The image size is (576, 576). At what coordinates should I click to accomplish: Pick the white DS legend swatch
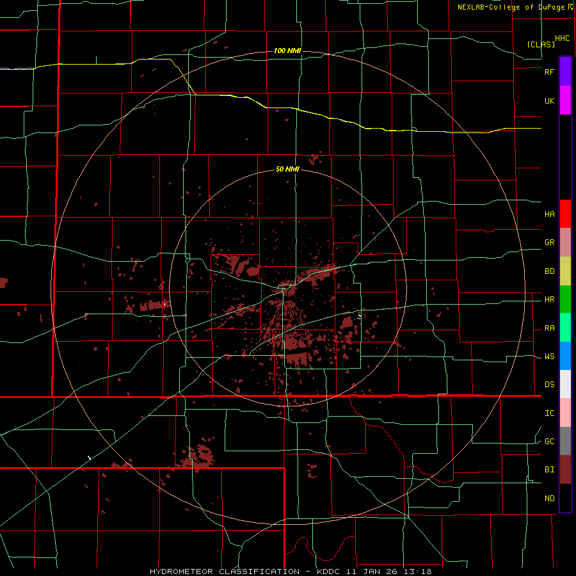click(x=565, y=384)
